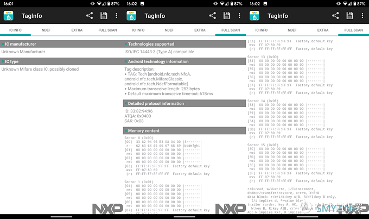The width and height of the screenshot is (369, 219).
Task: Tap the Technologies supported section header
Action: (x=184, y=44)
